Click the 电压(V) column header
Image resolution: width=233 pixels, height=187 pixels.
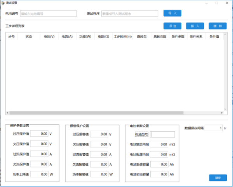(49, 37)
